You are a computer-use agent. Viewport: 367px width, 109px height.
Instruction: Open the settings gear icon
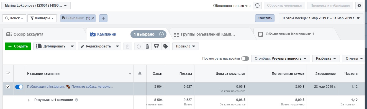coord(360,6)
